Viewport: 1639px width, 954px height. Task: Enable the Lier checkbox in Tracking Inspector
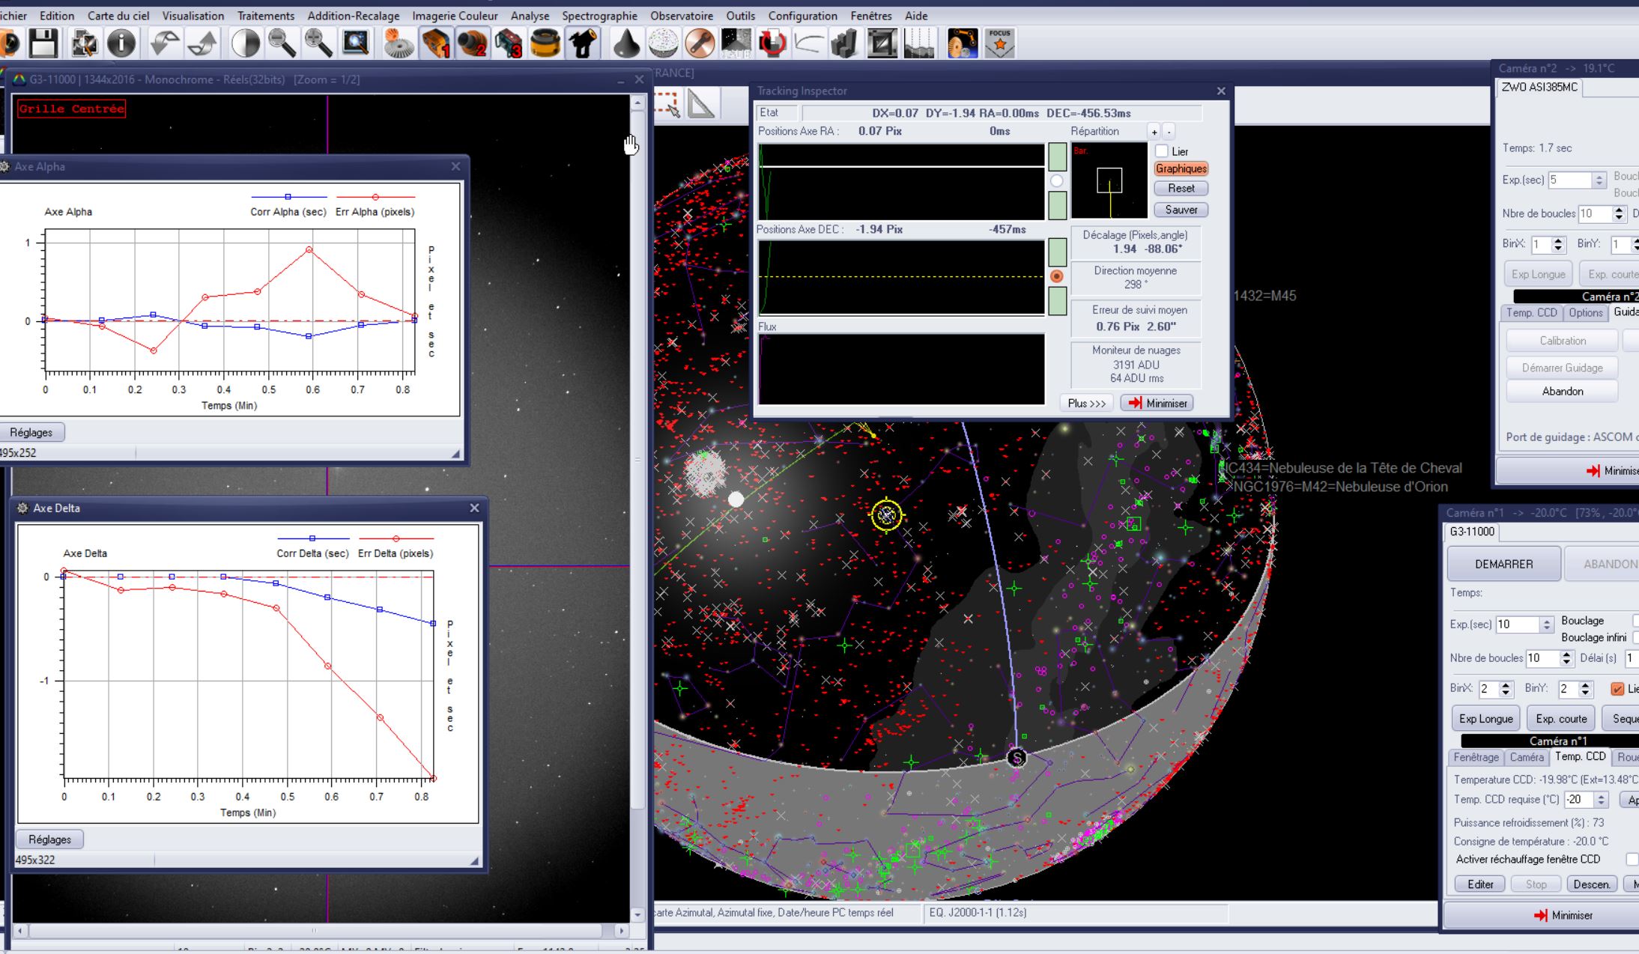(1162, 151)
